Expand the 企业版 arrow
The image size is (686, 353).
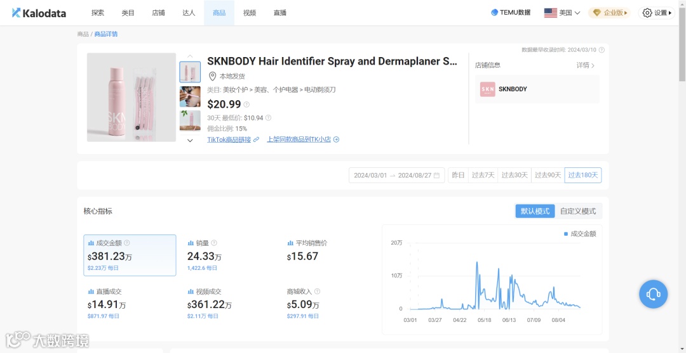(x=626, y=13)
